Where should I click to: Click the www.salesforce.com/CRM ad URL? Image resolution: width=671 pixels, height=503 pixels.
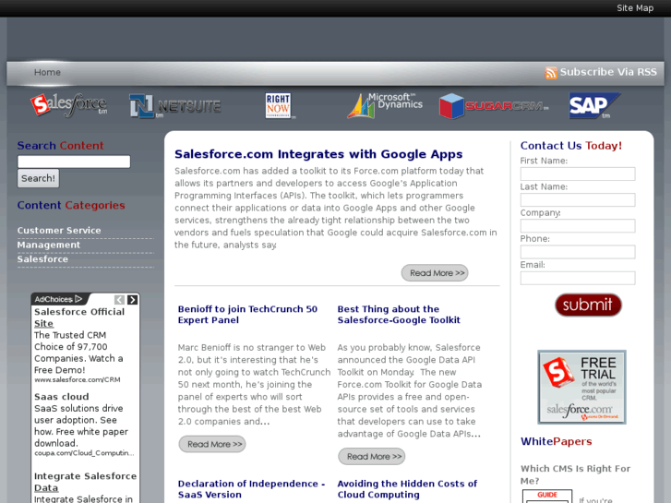77,379
